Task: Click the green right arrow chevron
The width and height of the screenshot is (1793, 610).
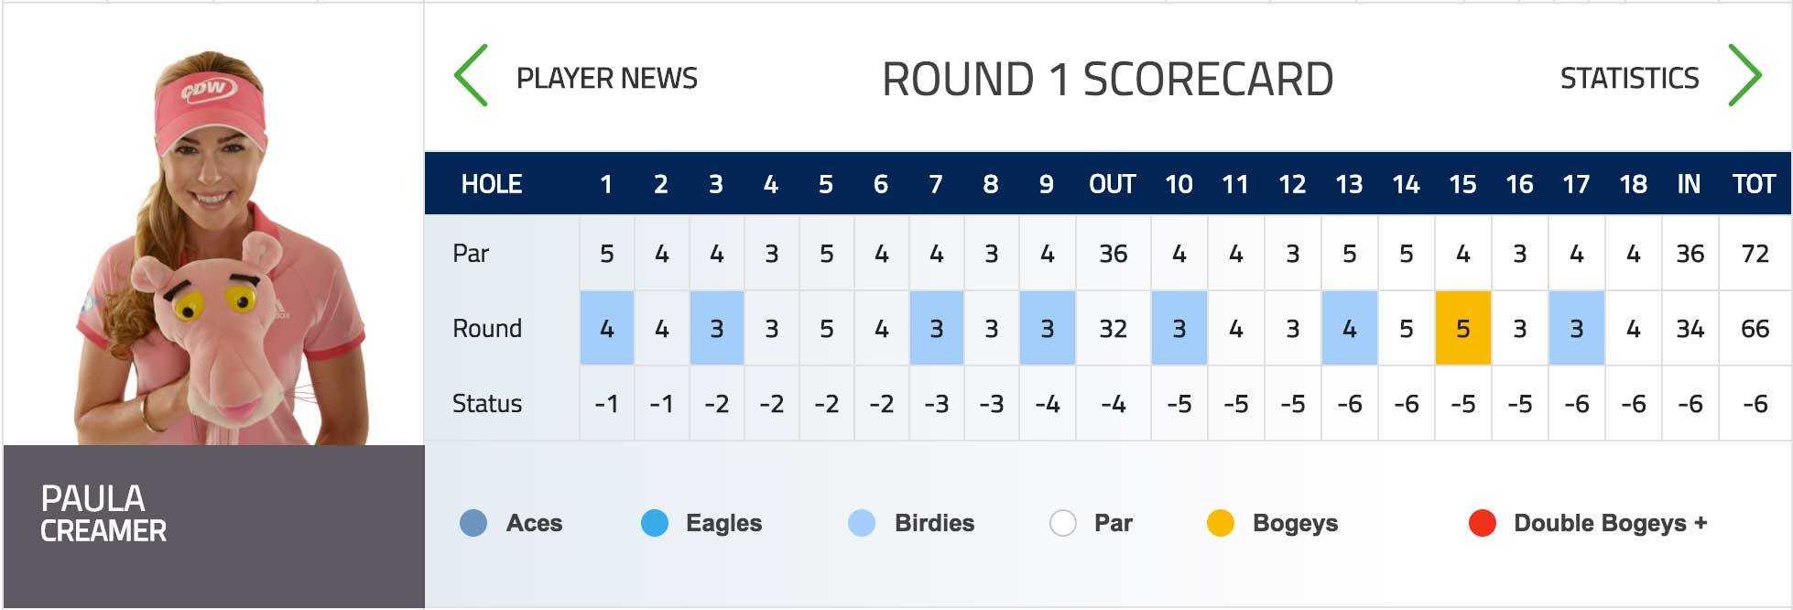Action: point(1744,76)
